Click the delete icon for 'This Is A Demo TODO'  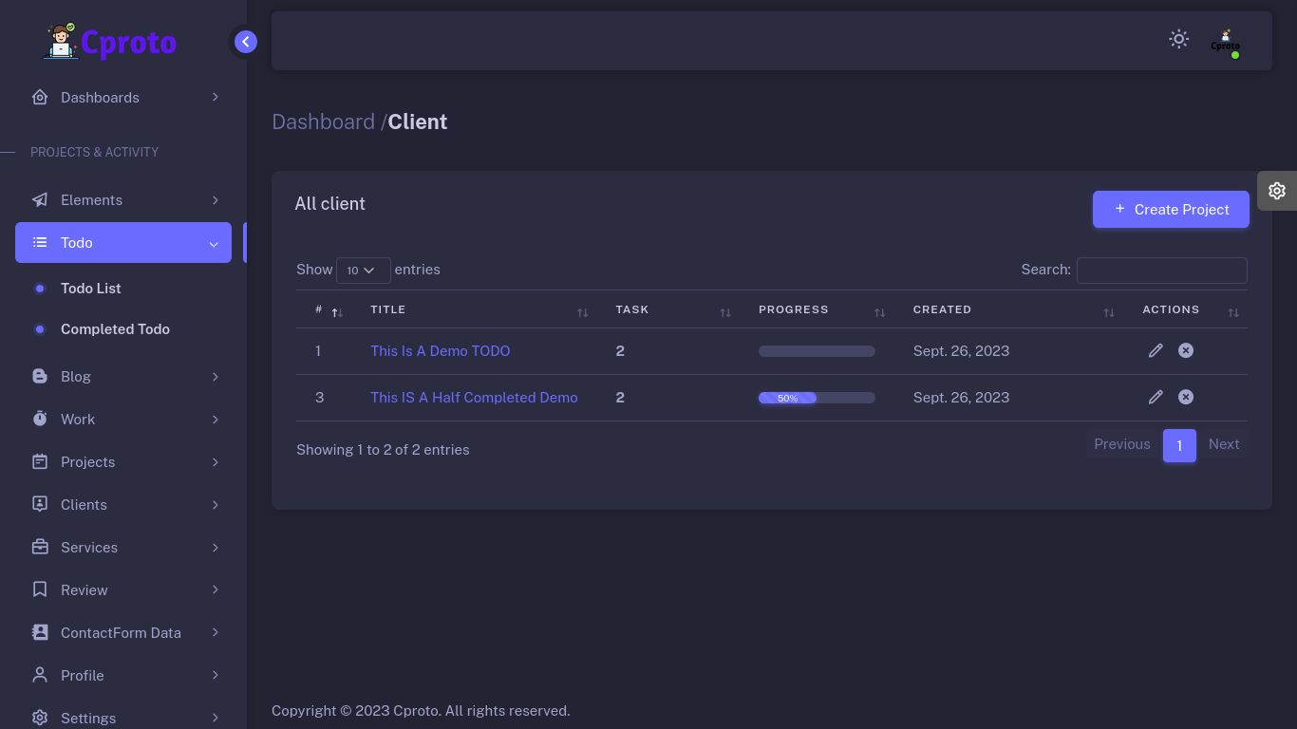tap(1186, 350)
